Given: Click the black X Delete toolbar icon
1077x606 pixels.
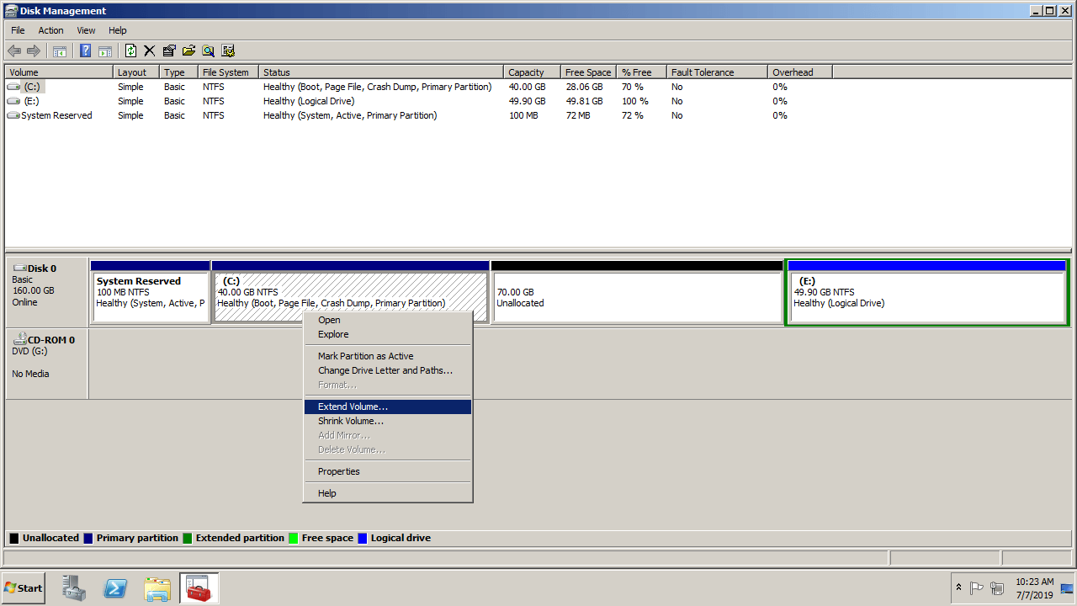Looking at the screenshot, I should [150, 50].
